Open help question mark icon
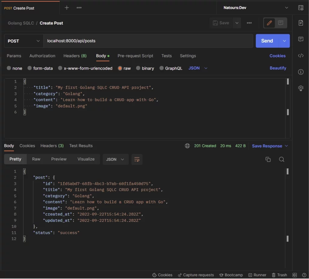 click(304, 275)
